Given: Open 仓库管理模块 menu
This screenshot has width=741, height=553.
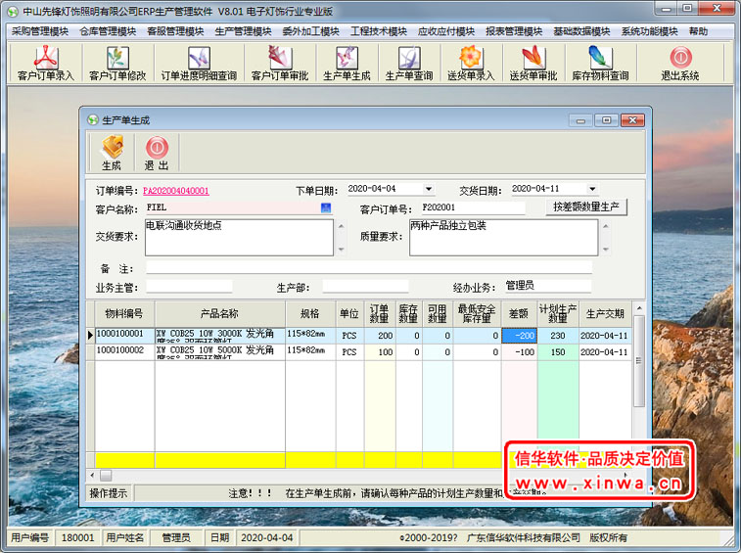Looking at the screenshot, I should [x=108, y=31].
